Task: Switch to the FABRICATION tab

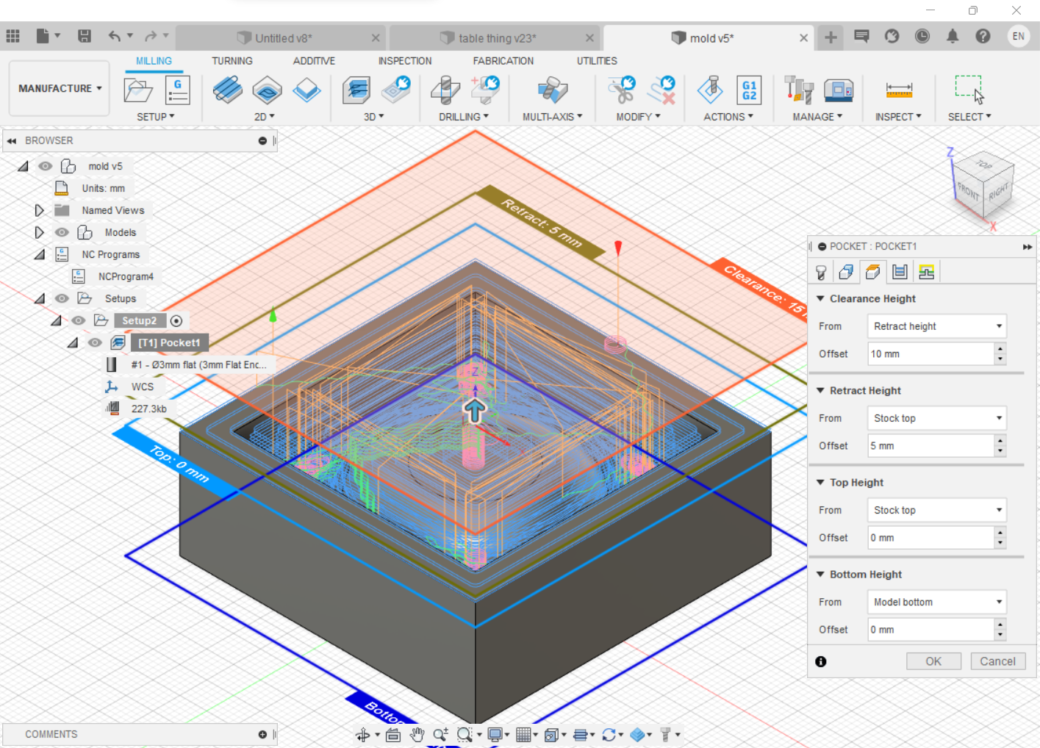Action: [x=503, y=61]
